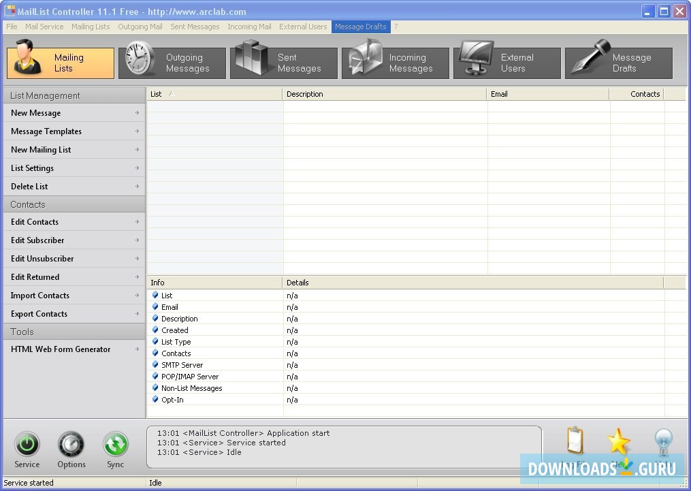Click Import Contacts
The image size is (691, 491).
tap(74, 296)
